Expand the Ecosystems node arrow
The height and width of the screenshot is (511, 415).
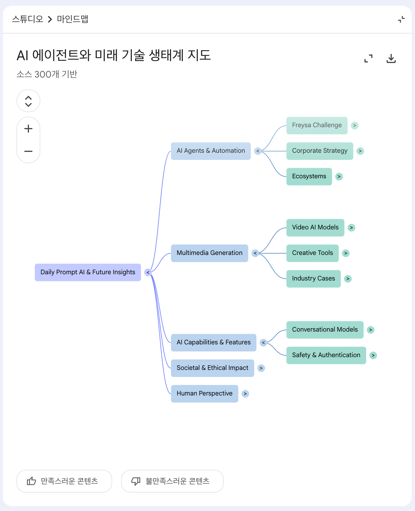[x=339, y=177]
